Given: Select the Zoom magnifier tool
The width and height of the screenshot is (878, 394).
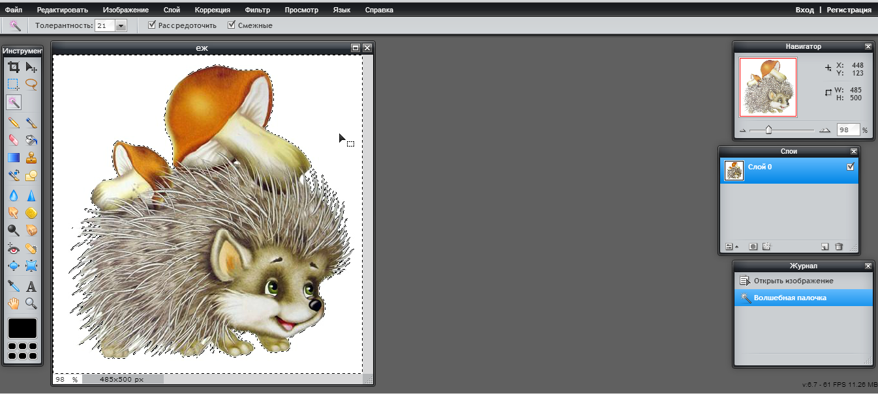Looking at the screenshot, I should pyautogui.click(x=31, y=303).
